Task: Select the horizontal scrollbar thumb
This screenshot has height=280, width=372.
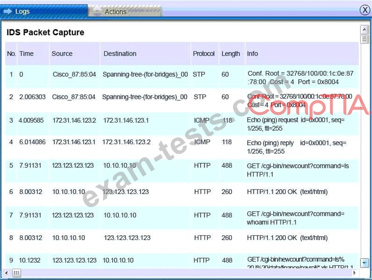Action: tap(16, 273)
